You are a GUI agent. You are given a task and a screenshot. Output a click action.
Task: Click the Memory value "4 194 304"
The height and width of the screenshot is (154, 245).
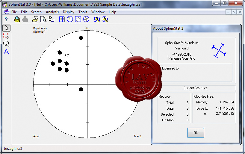(x=227, y=102)
